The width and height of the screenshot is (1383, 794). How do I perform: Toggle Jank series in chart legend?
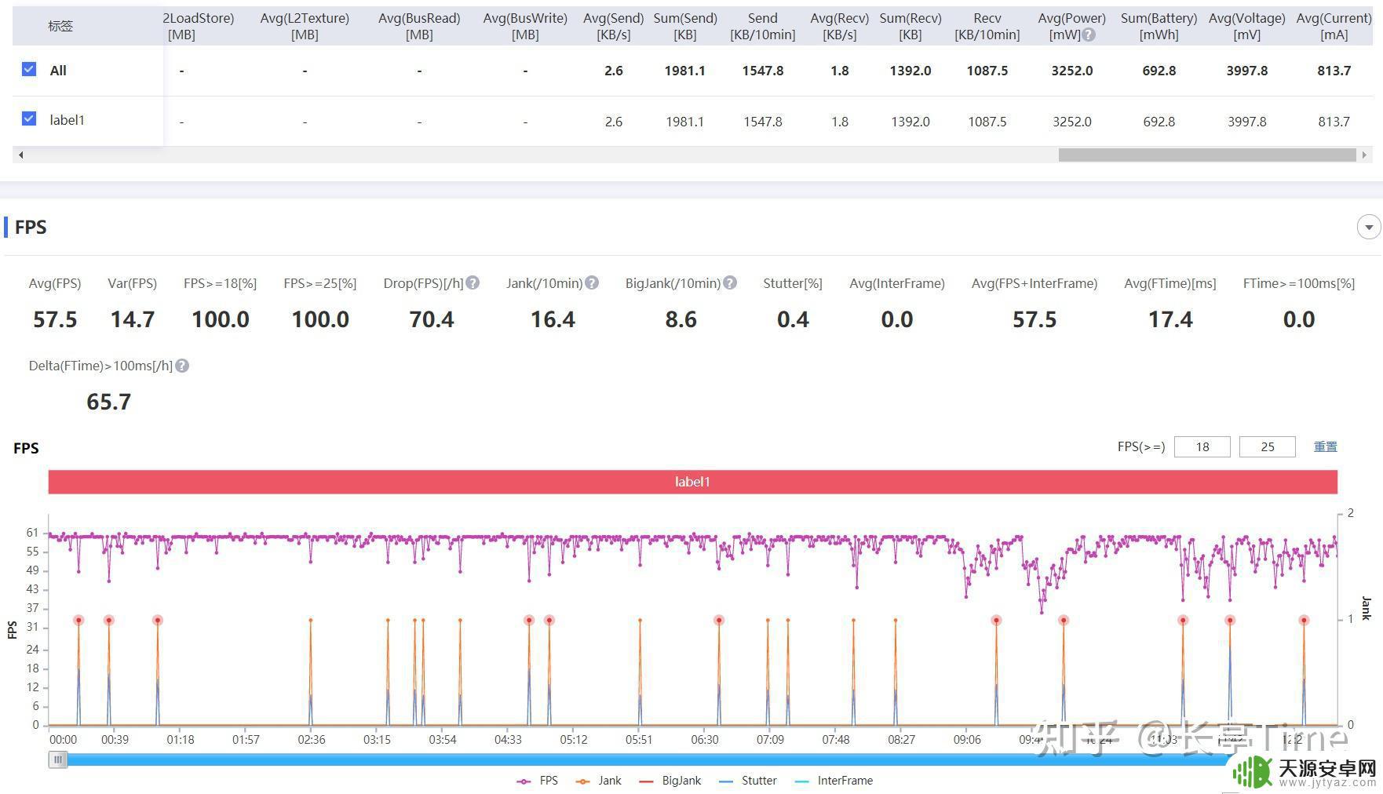(x=598, y=781)
